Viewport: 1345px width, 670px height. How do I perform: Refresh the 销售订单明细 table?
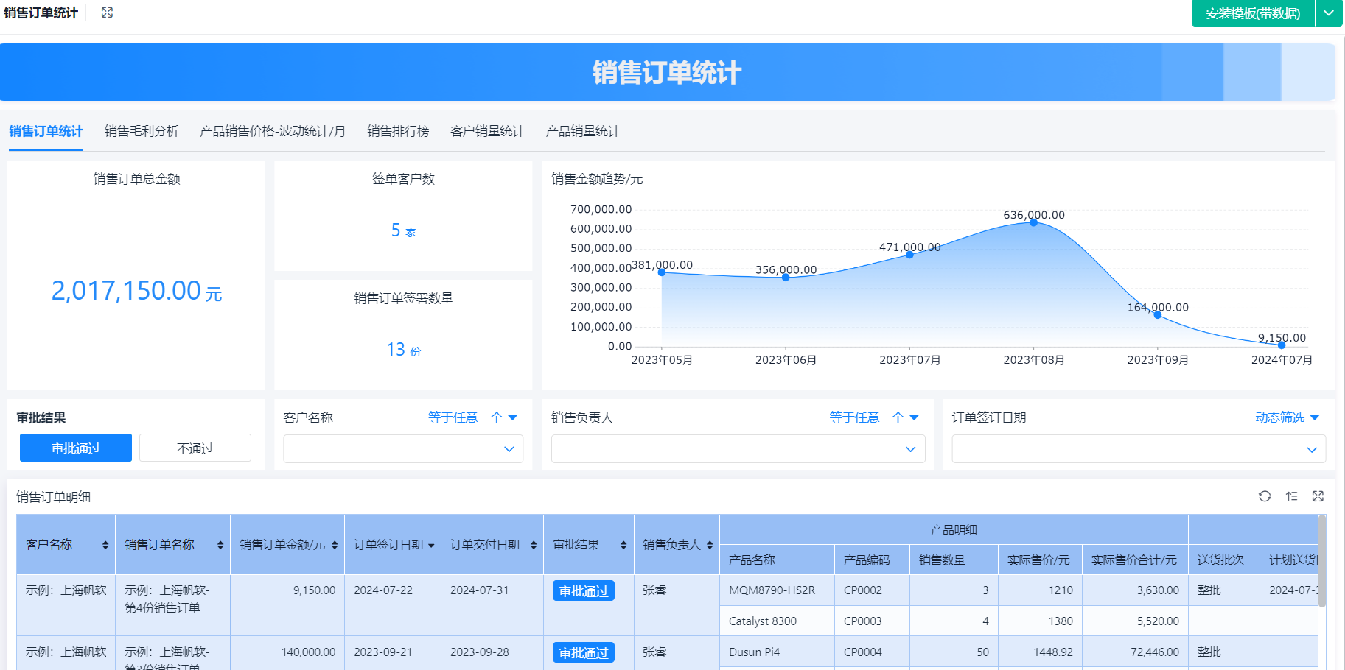[x=1265, y=496]
